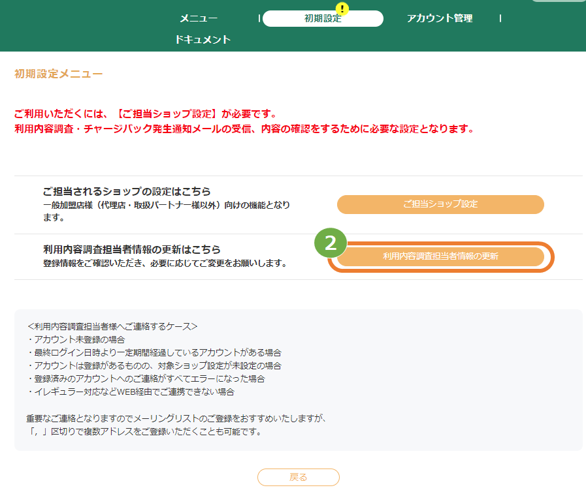Viewport: 586px width, 492px height.
Task: Click the heading 利用内容調査担当者情報の更新はこちら
Action: pos(131,249)
